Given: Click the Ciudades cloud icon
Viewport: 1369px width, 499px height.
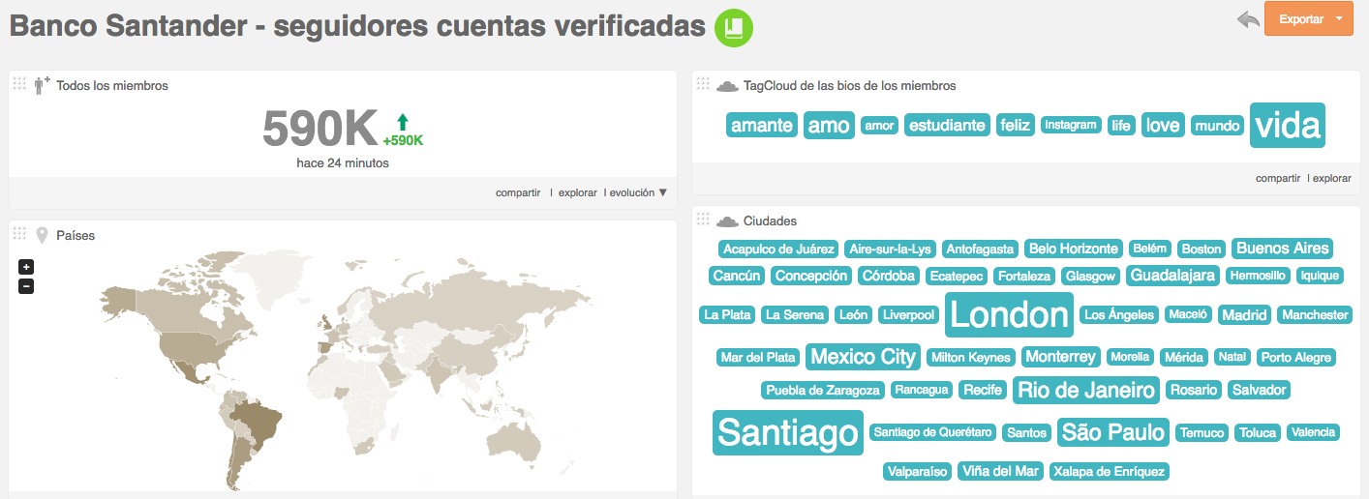Looking at the screenshot, I should (x=727, y=221).
